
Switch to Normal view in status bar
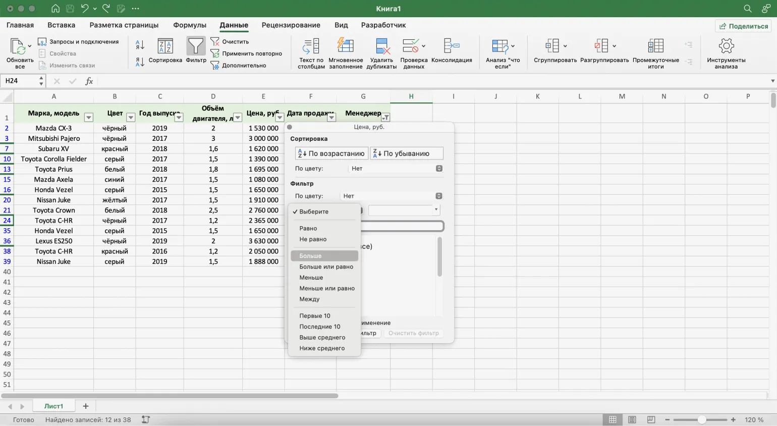coord(613,419)
